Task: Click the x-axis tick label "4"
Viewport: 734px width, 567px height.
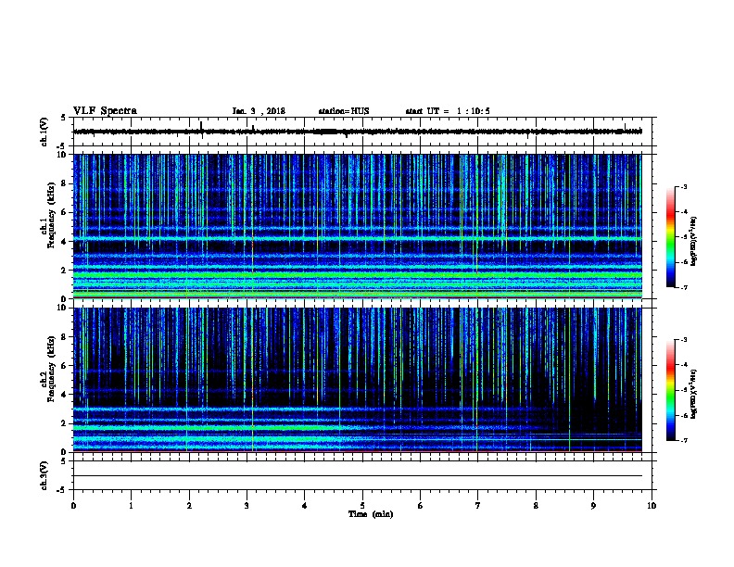Action: pos(305,506)
